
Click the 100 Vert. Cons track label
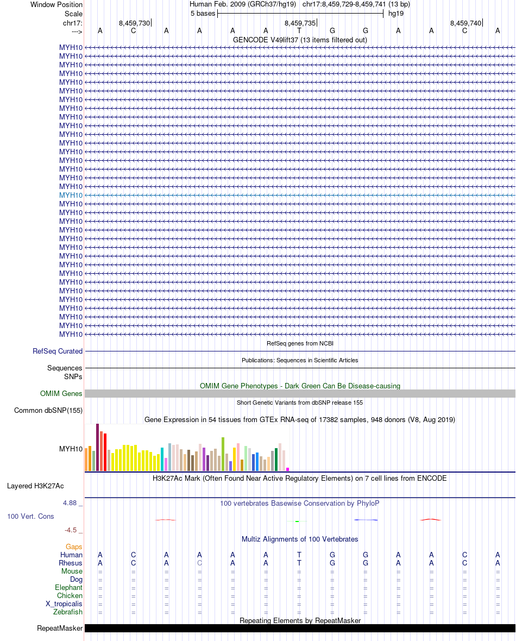[x=30, y=516]
